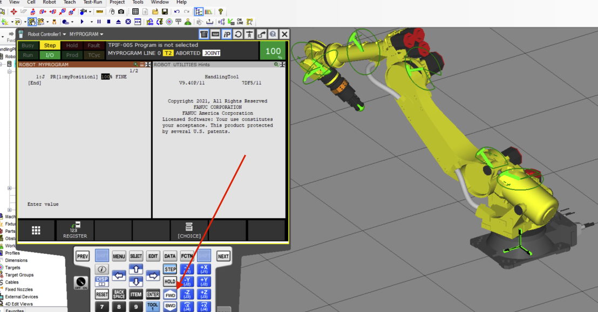Click the EDIT key on the pendant

(153, 256)
